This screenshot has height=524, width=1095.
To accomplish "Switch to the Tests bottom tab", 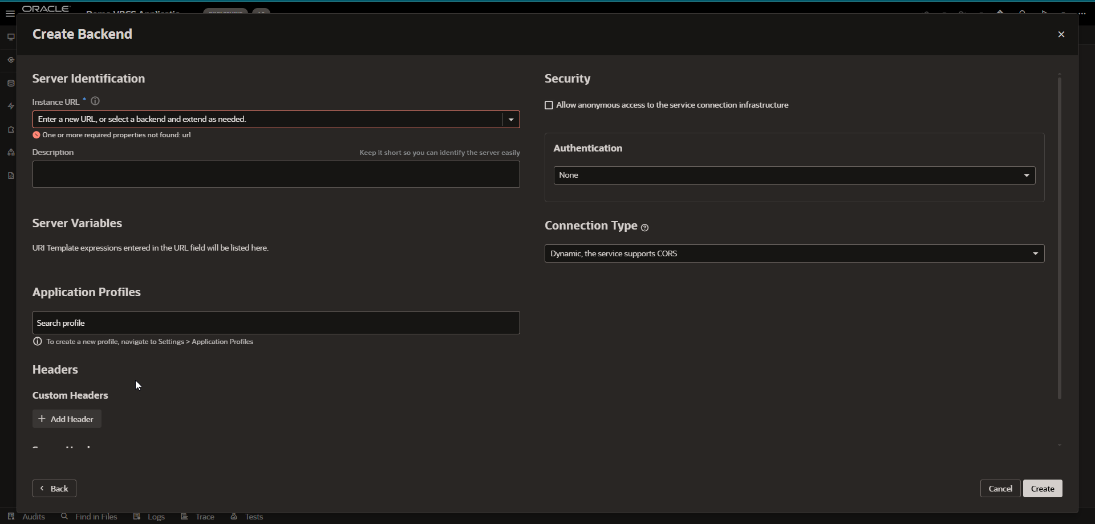I will tap(247, 517).
